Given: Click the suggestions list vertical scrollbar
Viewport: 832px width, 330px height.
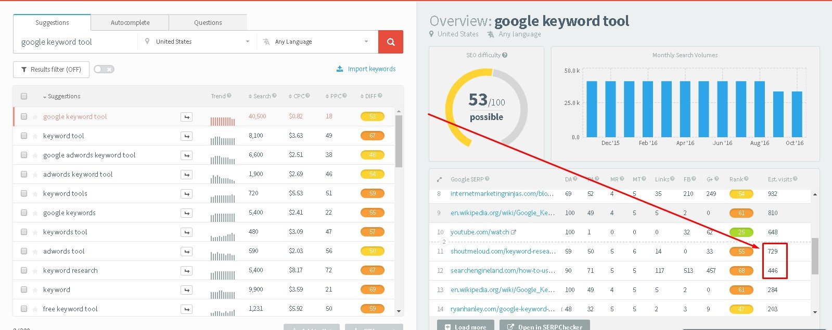Looking at the screenshot, I should tap(399, 141).
